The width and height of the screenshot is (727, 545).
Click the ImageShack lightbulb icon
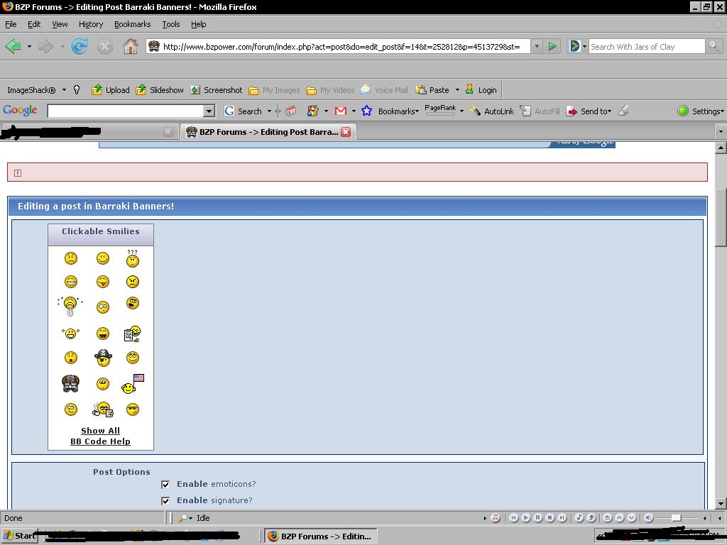[77, 90]
